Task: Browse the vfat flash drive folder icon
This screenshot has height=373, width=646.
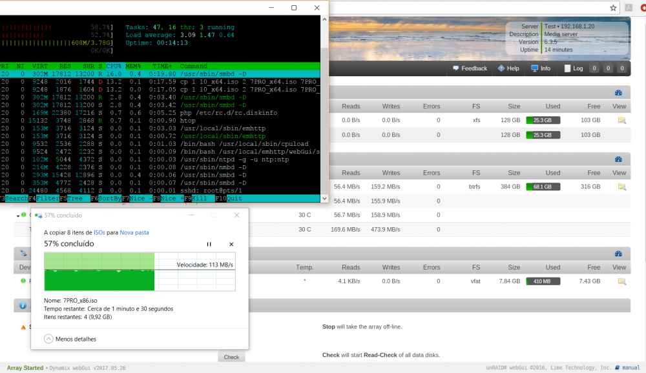Action: click(x=621, y=281)
